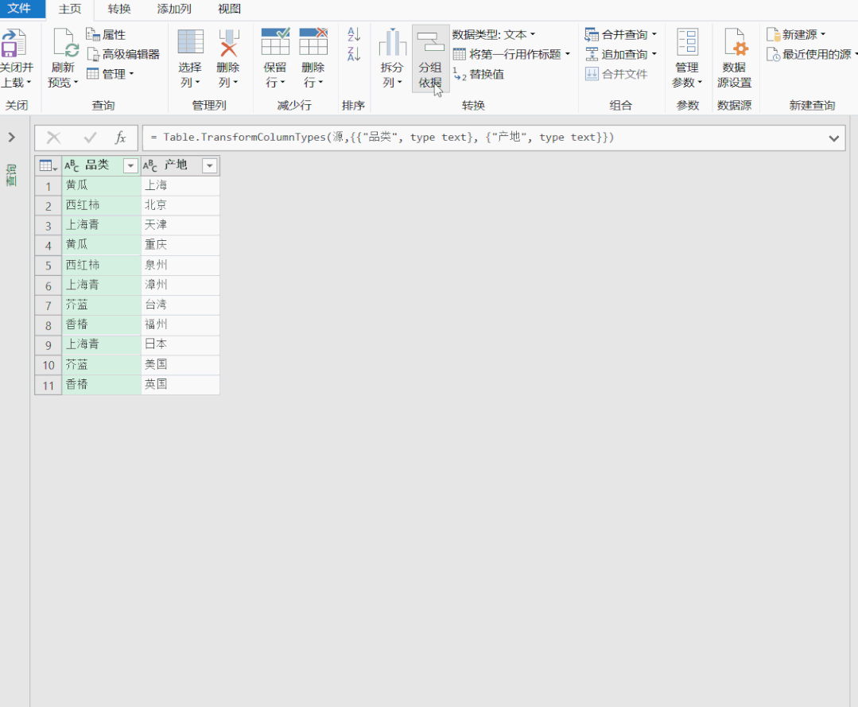The image size is (858, 707).
Task: Click the Keep Rows (保留行) icon
Action: [x=275, y=41]
